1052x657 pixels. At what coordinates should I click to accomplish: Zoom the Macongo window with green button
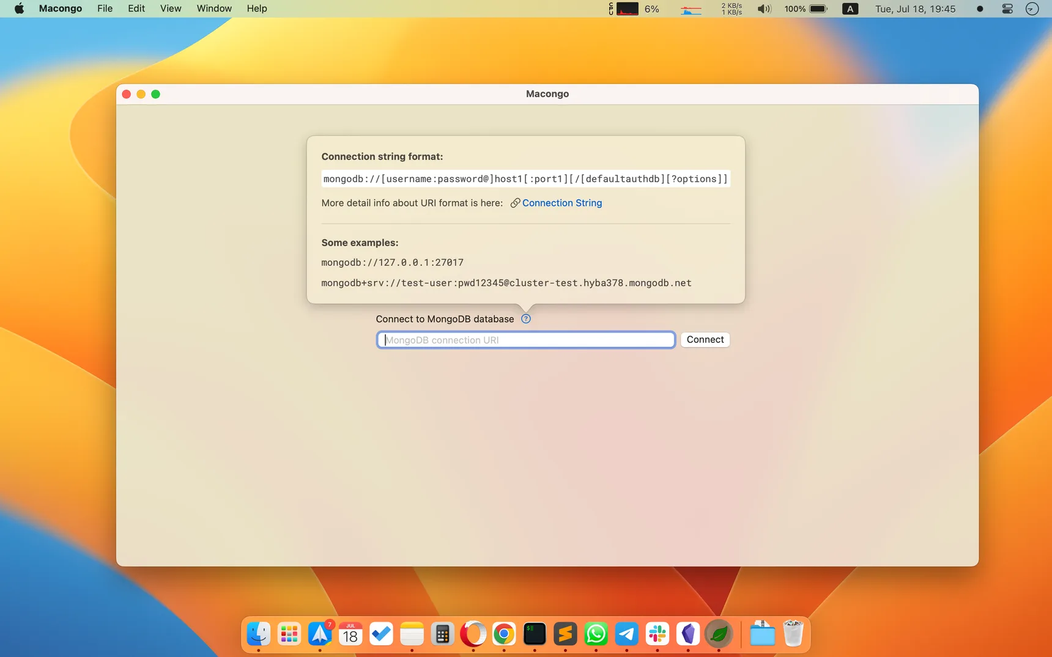coord(156,94)
